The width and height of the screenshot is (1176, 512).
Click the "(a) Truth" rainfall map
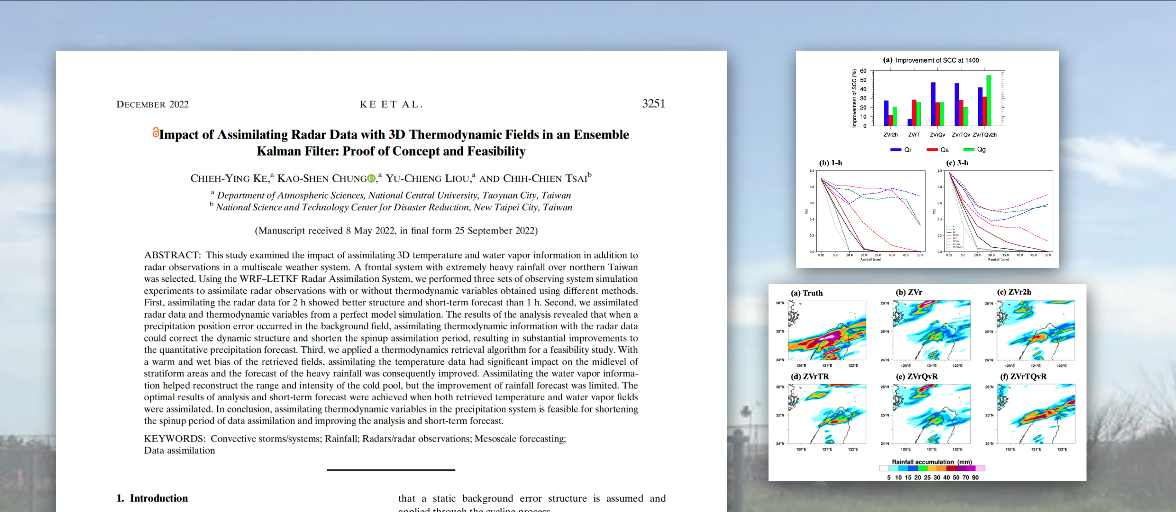tap(827, 330)
